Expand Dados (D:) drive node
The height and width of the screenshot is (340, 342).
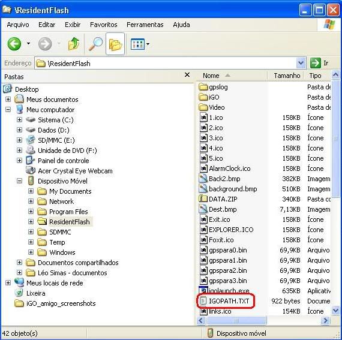19,130
